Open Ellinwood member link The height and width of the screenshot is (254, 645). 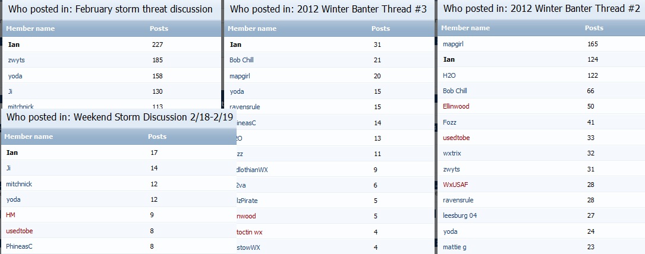coord(456,106)
